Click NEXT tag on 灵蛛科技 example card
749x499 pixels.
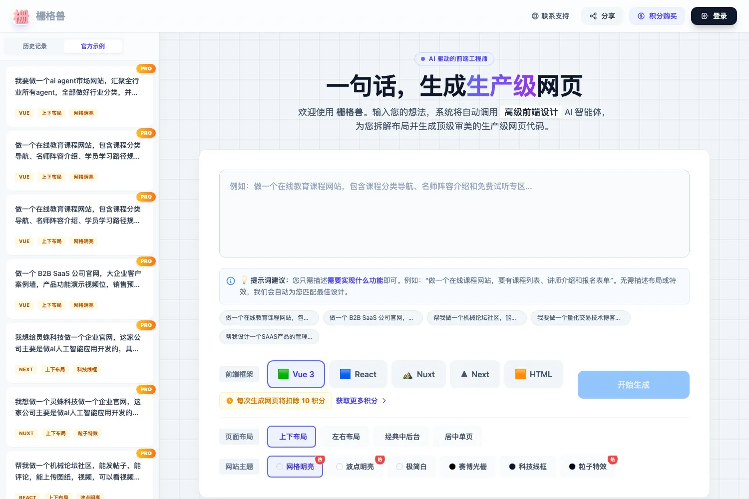coord(26,370)
